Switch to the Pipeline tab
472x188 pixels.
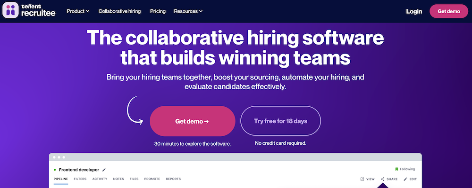coord(61,179)
